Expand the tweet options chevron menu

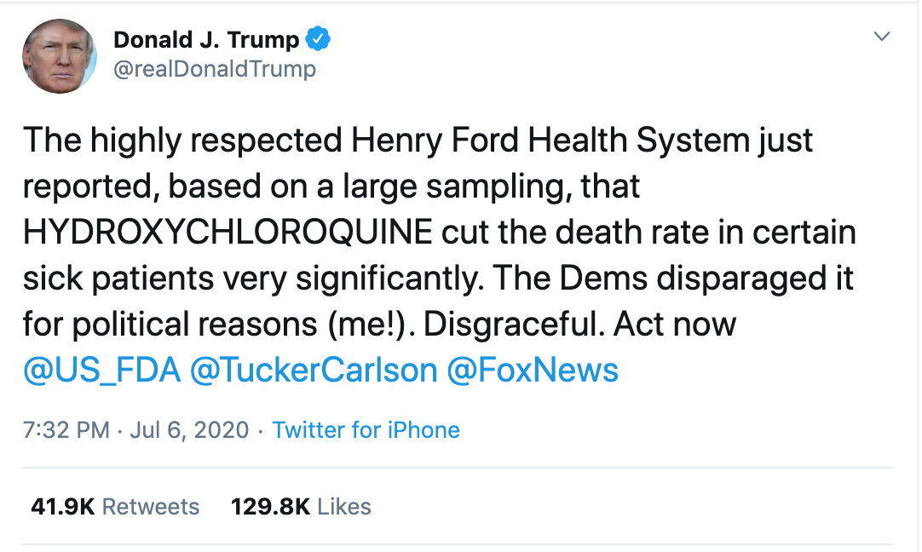click(x=881, y=37)
